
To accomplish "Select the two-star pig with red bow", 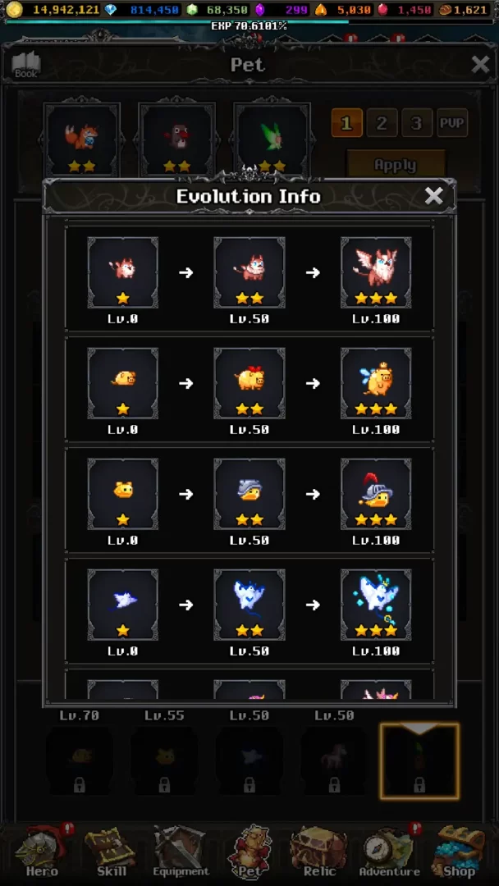I will pos(249,383).
